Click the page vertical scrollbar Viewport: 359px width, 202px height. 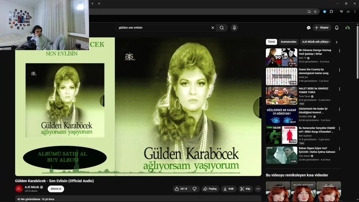358,52
